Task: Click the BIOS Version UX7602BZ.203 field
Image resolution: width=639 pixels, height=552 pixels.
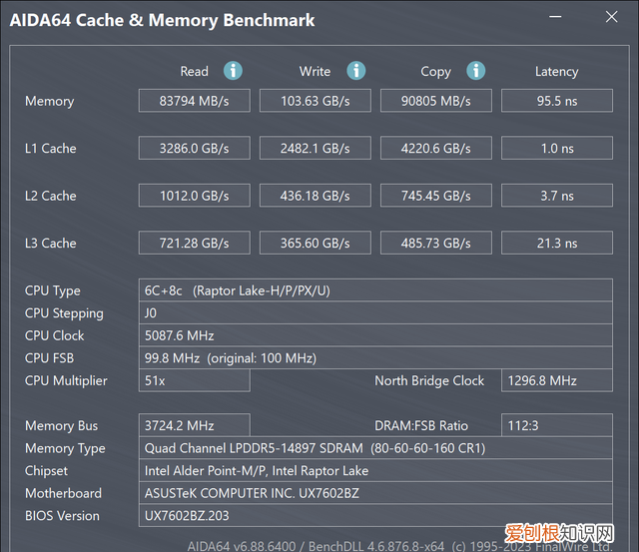Action: [x=375, y=516]
